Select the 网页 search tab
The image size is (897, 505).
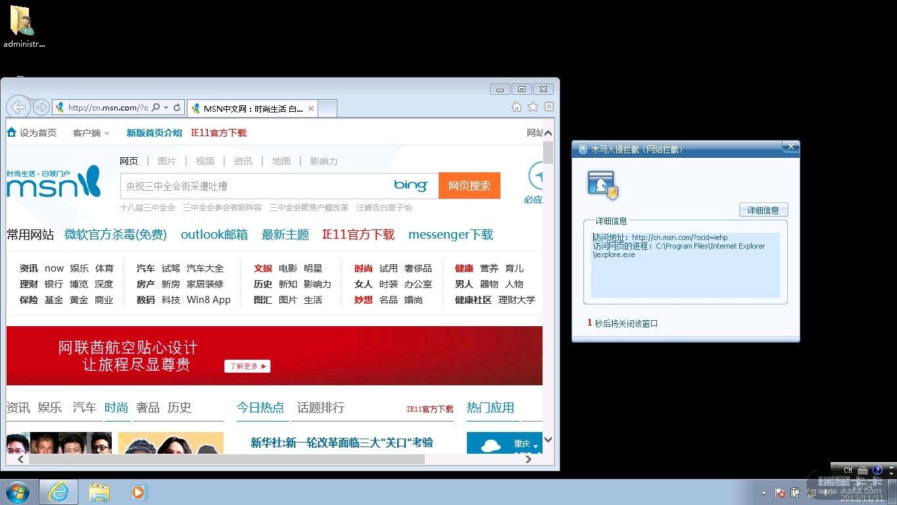tap(129, 161)
